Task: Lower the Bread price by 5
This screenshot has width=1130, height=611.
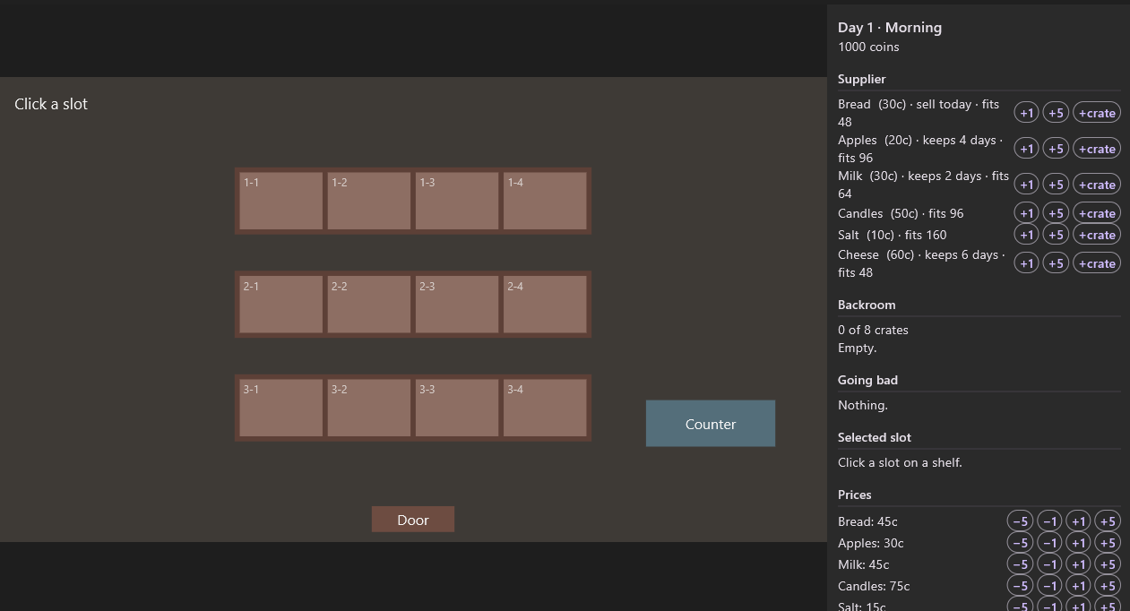Action: tap(1021, 521)
